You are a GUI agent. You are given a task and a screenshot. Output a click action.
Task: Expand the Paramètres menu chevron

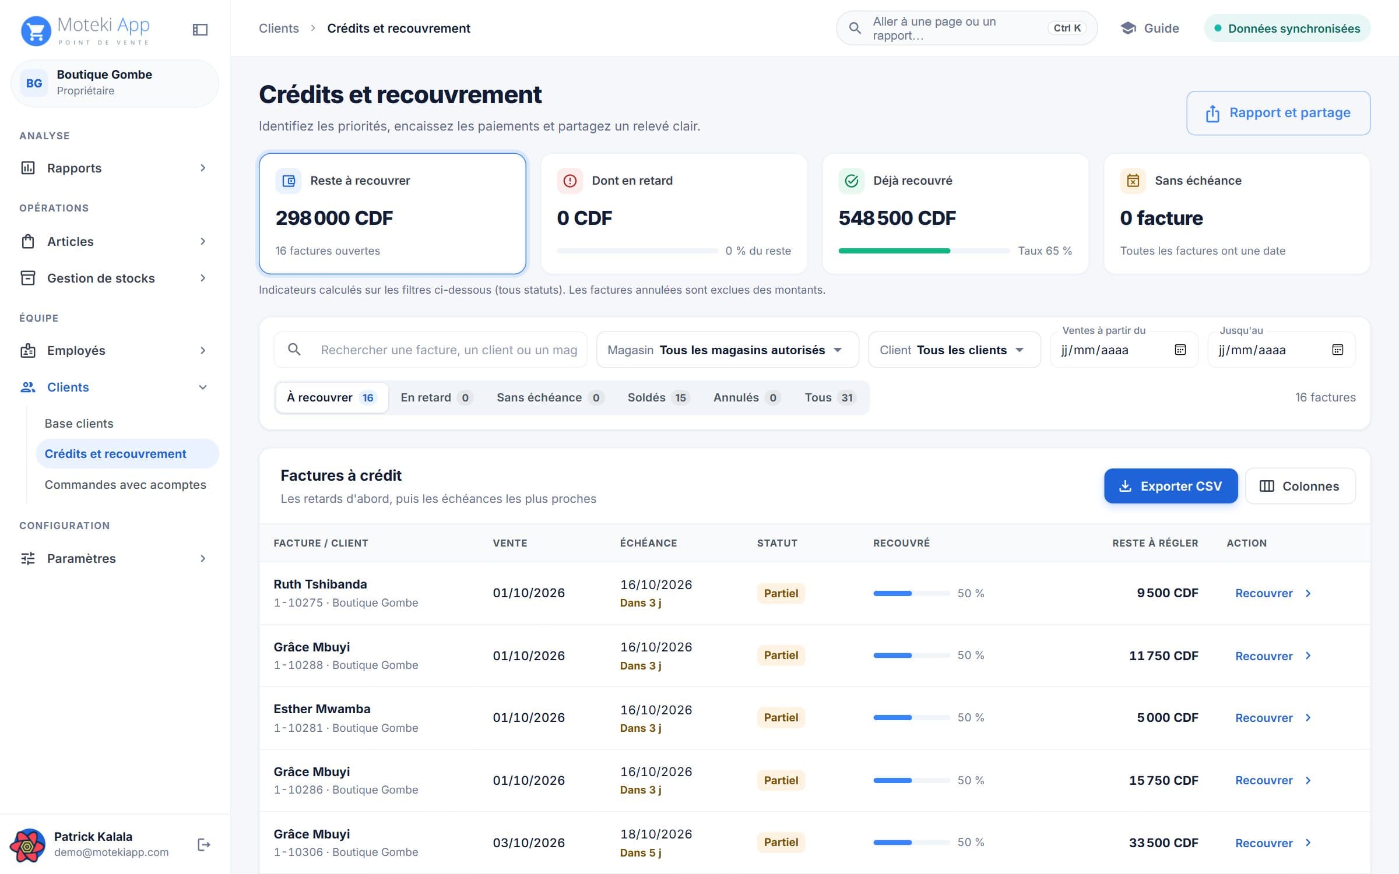tap(203, 558)
